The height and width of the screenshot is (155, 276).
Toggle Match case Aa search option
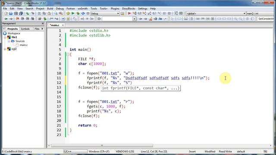(x=160, y=19)
